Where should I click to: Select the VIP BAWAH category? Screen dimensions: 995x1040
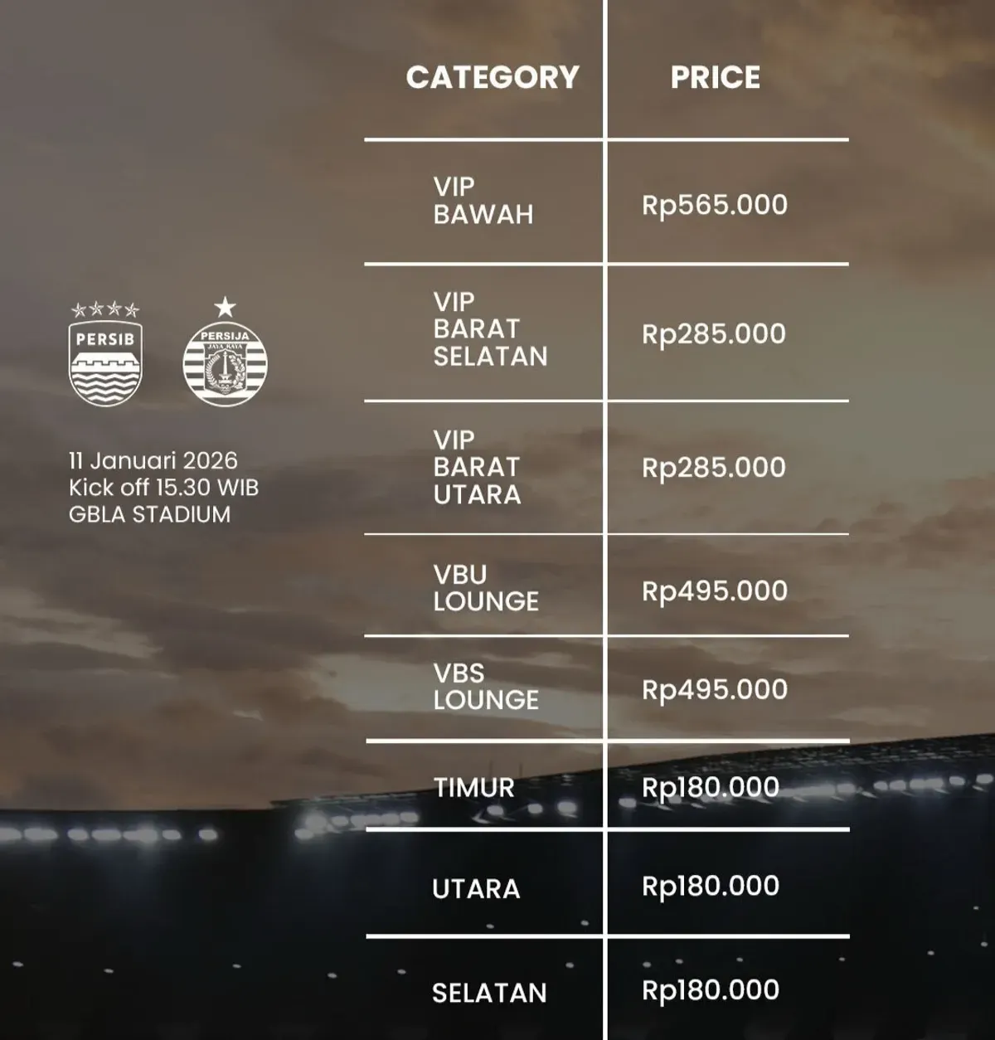[483, 201]
